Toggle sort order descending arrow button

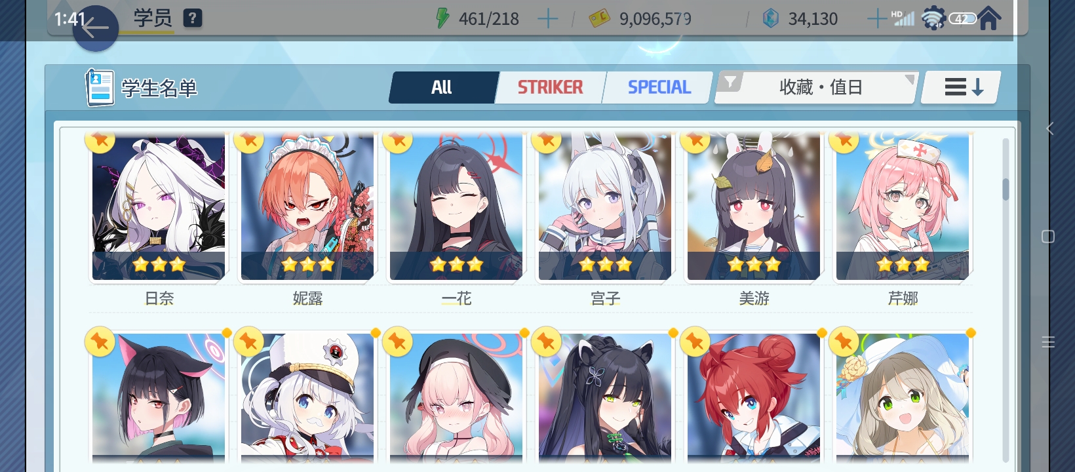click(x=962, y=87)
